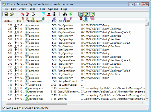Click the Clear display toolbar icon

33,14
